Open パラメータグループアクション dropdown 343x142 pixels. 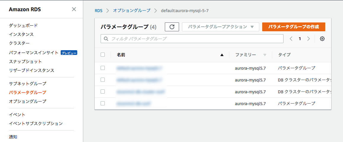click(x=220, y=27)
